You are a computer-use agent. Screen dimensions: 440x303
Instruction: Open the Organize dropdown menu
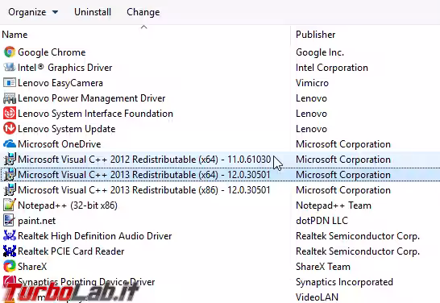[x=33, y=12]
